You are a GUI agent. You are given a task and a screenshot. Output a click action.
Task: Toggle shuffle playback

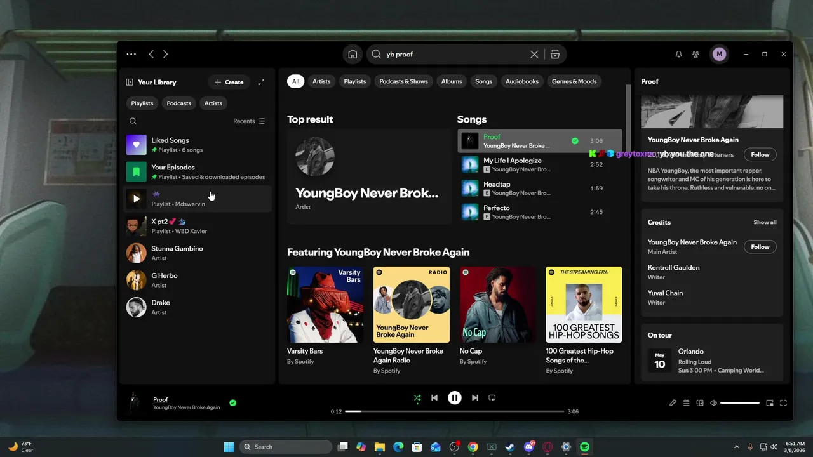click(417, 398)
